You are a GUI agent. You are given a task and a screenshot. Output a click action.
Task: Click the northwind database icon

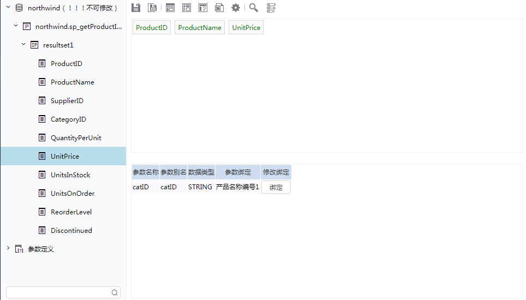click(19, 8)
